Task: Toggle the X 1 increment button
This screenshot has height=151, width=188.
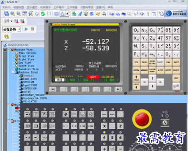Action: 66,126
